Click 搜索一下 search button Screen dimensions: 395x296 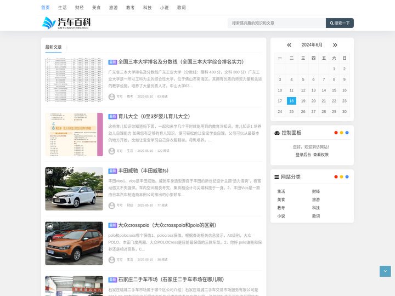click(x=340, y=23)
